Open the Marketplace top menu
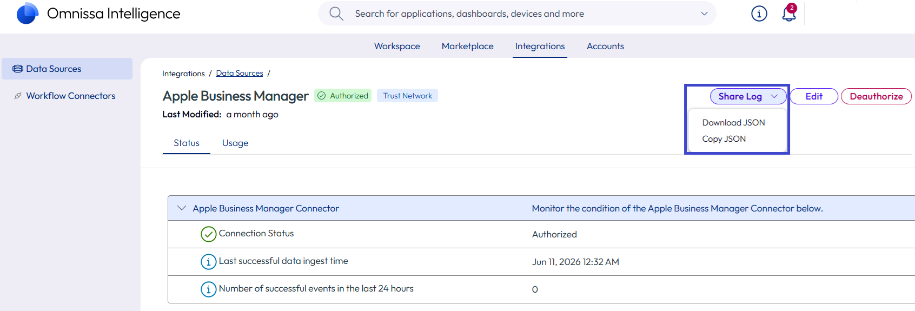 tap(467, 46)
